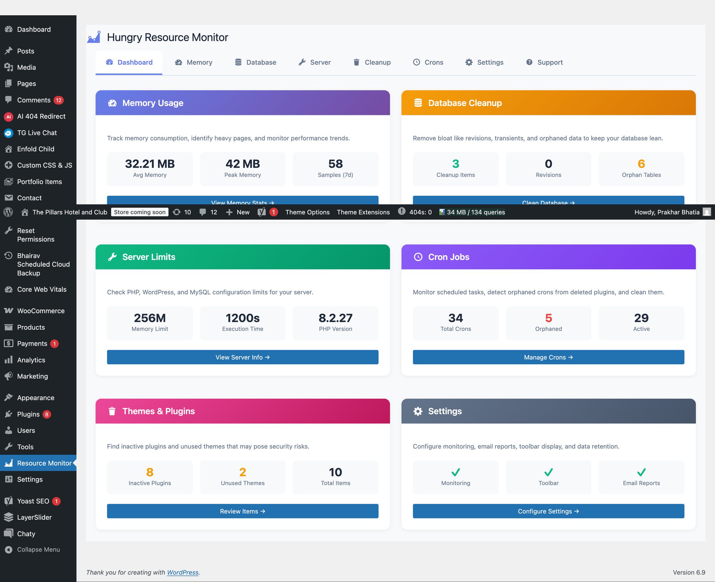
Task: Select the Chaty icon in the sidebar
Action: coord(9,533)
